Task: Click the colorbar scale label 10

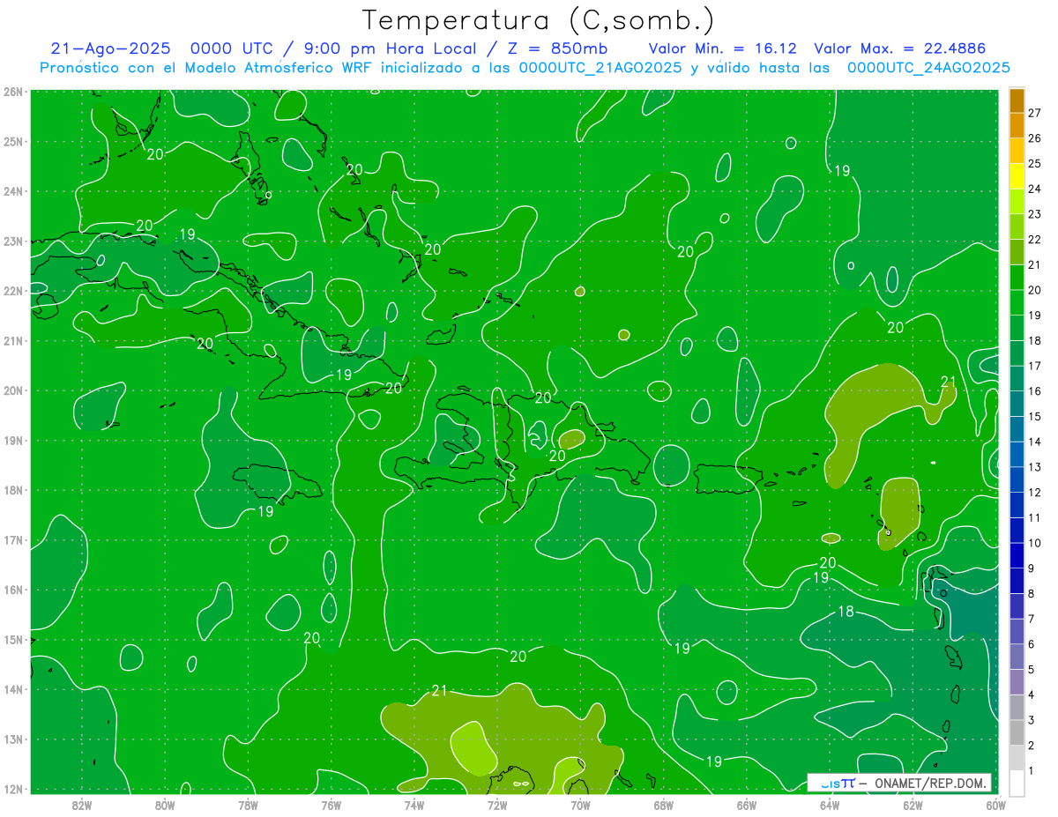Action: [x=1035, y=543]
